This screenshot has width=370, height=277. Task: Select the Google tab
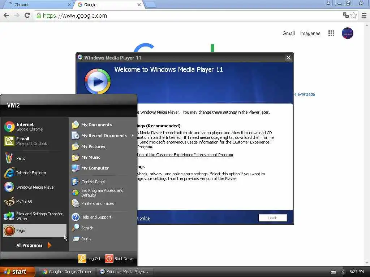coord(109,5)
